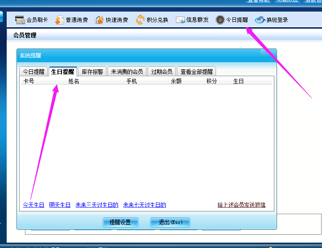
Task: Click the 明天生日 link
Action: point(60,205)
